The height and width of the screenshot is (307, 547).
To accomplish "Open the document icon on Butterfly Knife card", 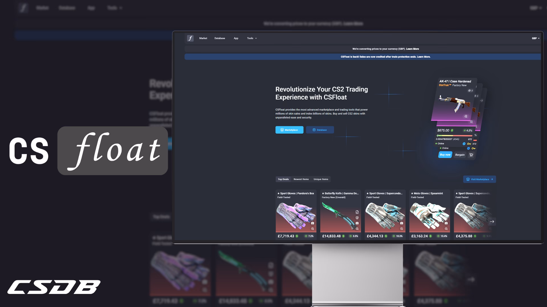I will tap(357, 212).
